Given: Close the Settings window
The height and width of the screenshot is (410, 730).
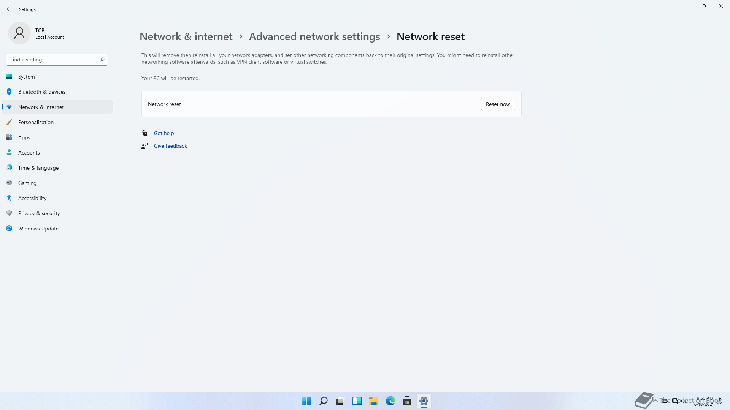Looking at the screenshot, I should point(721,6).
